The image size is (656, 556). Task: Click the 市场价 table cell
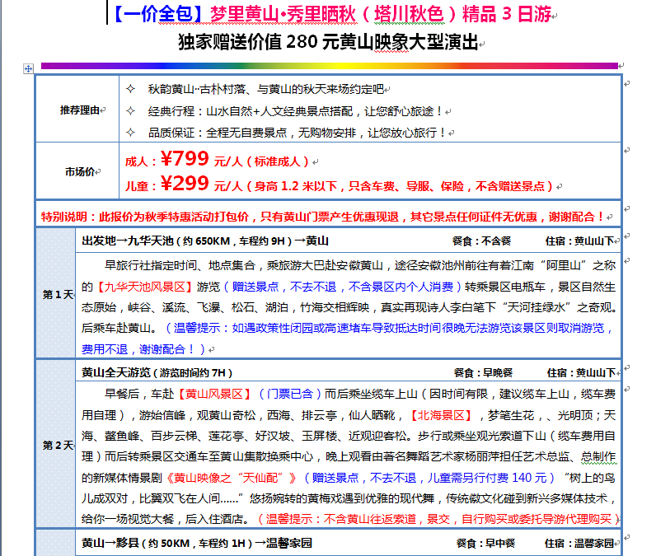[x=81, y=172]
